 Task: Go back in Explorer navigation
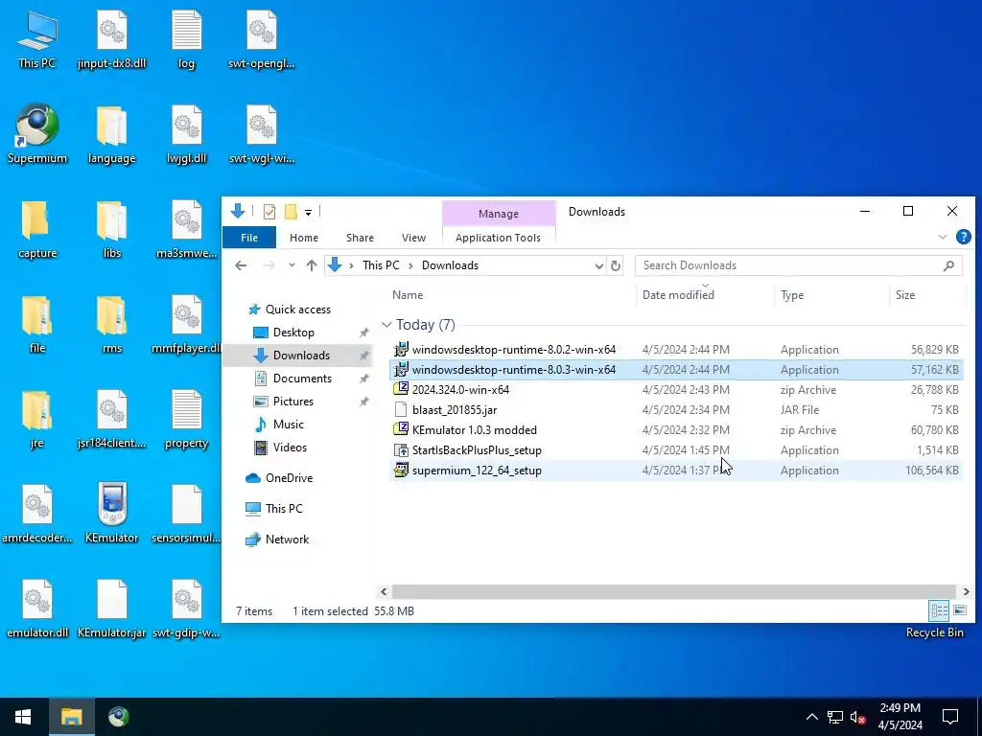click(241, 265)
